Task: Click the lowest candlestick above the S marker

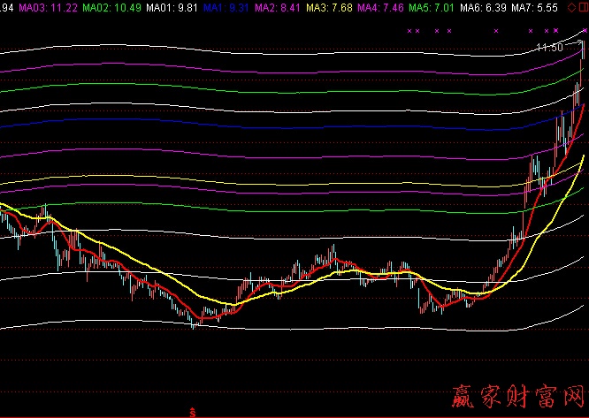Action: (x=194, y=324)
